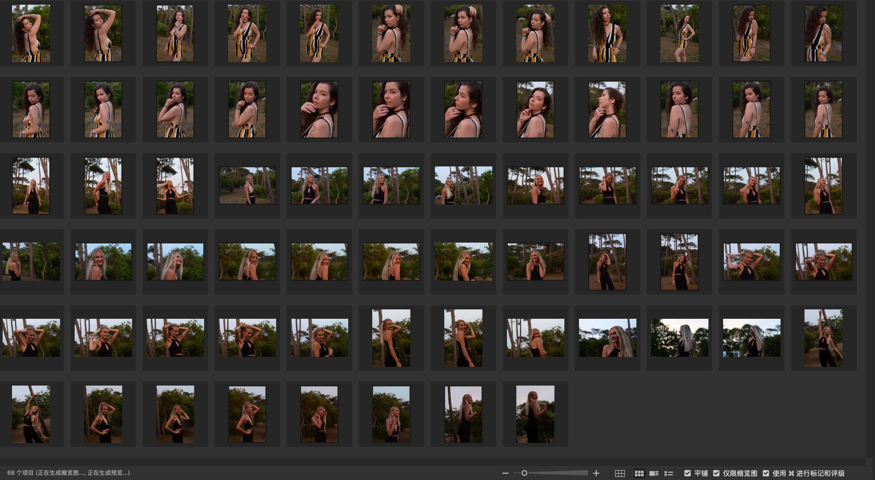Image resolution: width=875 pixels, height=480 pixels.
Task: Select first thumbnail in the top row
Action: [x=31, y=33]
